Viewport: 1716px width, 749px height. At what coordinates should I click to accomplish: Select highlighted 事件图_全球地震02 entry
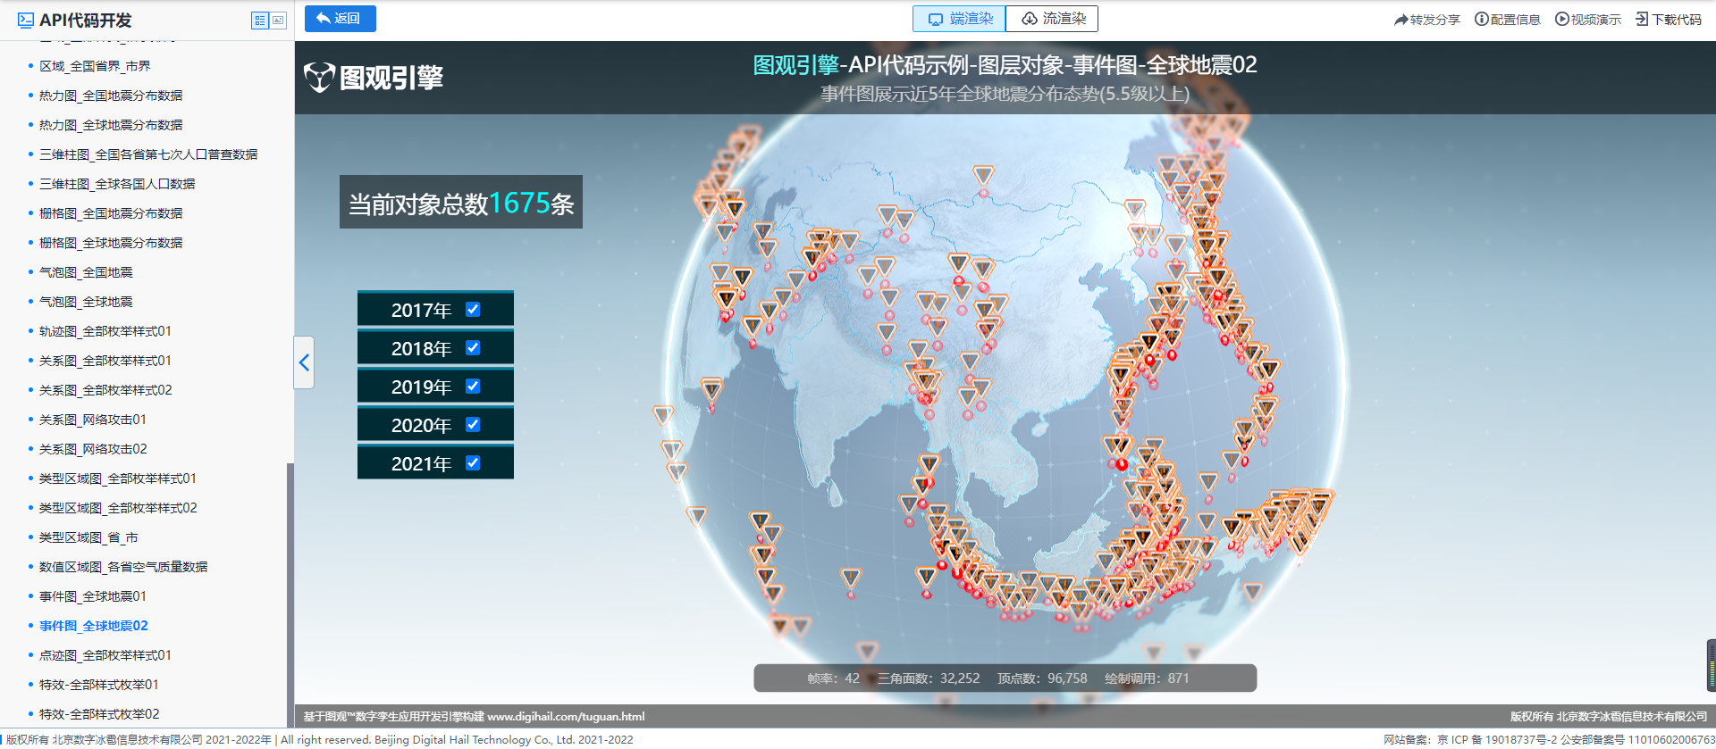coord(94,626)
